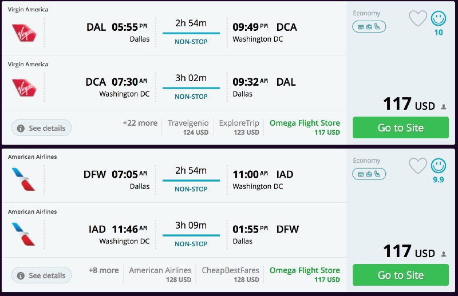Viewport: 458px width, 296px height.
Task: Show the +22 more booking providers
Action: (x=140, y=123)
